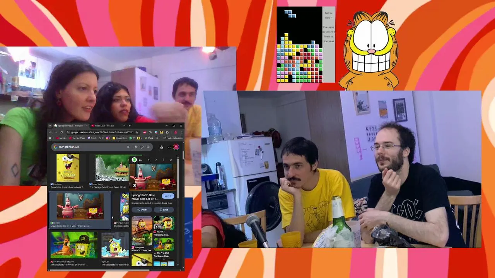The height and width of the screenshot is (278, 495).
Task: Click the Save button in preview
Action: coord(164,210)
